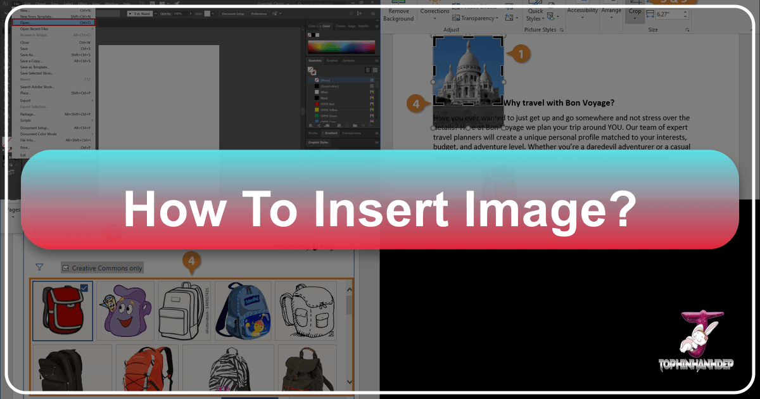The image size is (760, 399).
Task: Click the list view icon in Swatches panel
Action: tap(368, 70)
